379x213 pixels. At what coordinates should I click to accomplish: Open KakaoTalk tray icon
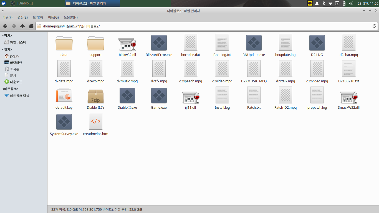coord(310,3)
